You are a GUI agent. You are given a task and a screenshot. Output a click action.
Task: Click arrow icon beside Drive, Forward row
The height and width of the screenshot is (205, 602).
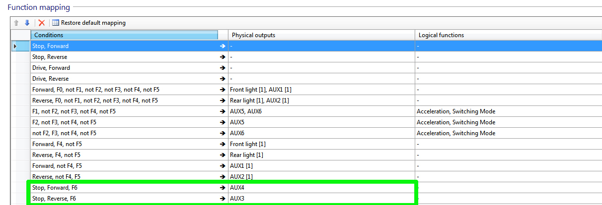[x=223, y=68]
